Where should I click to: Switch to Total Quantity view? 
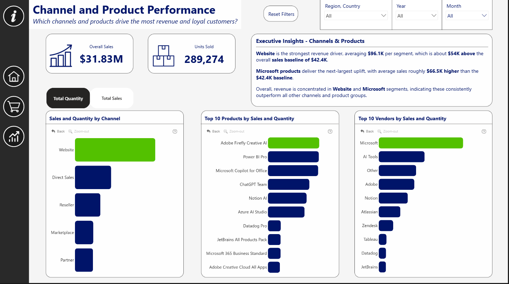68,98
